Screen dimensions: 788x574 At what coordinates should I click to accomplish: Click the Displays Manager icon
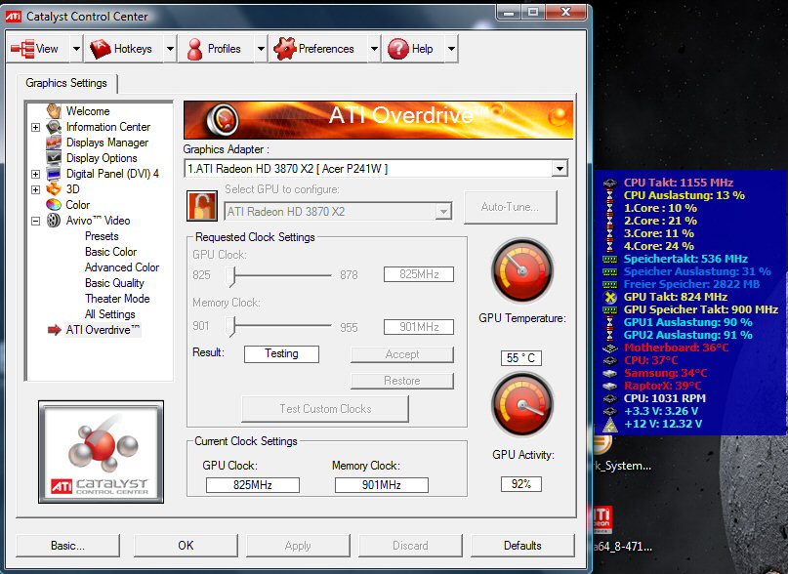[54, 143]
